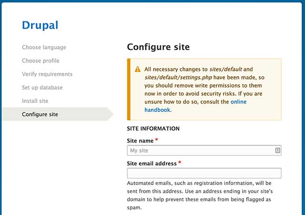Focus the Site name input field
Viewport: 305px width, 215px height.
point(204,150)
